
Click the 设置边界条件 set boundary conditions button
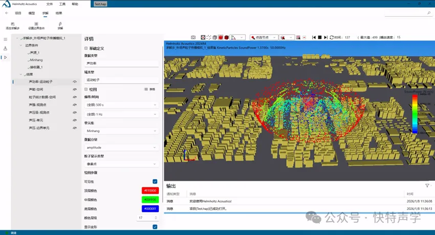pos(36,26)
